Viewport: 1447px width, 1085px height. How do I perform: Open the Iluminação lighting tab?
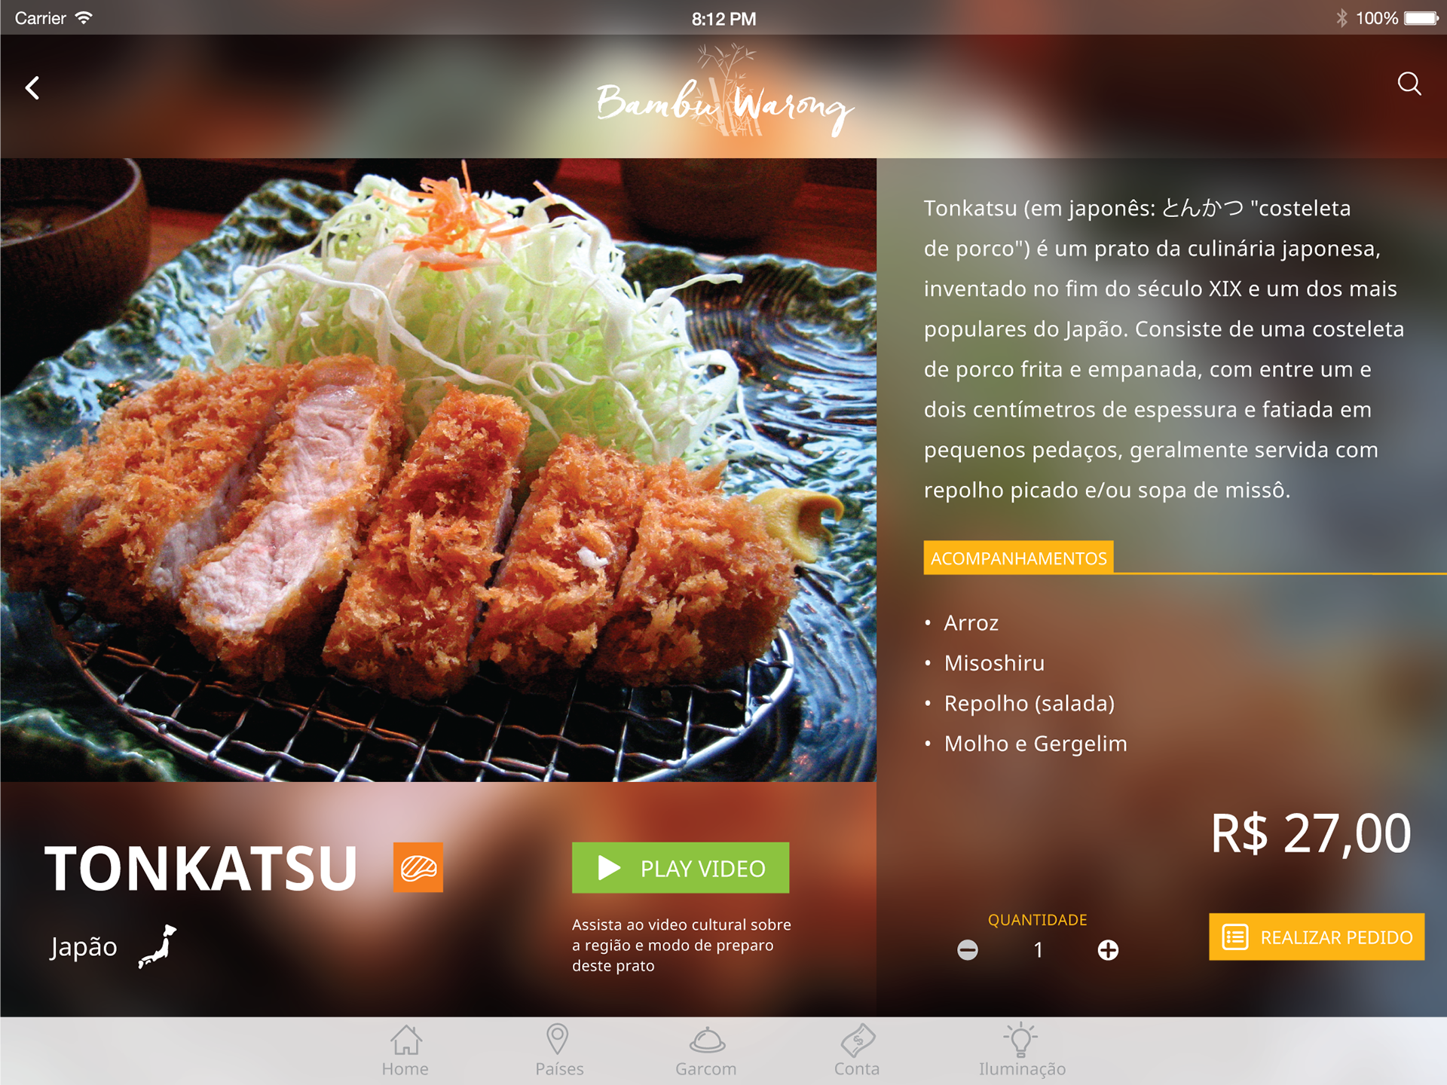pyautogui.click(x=1022, y=1051)
